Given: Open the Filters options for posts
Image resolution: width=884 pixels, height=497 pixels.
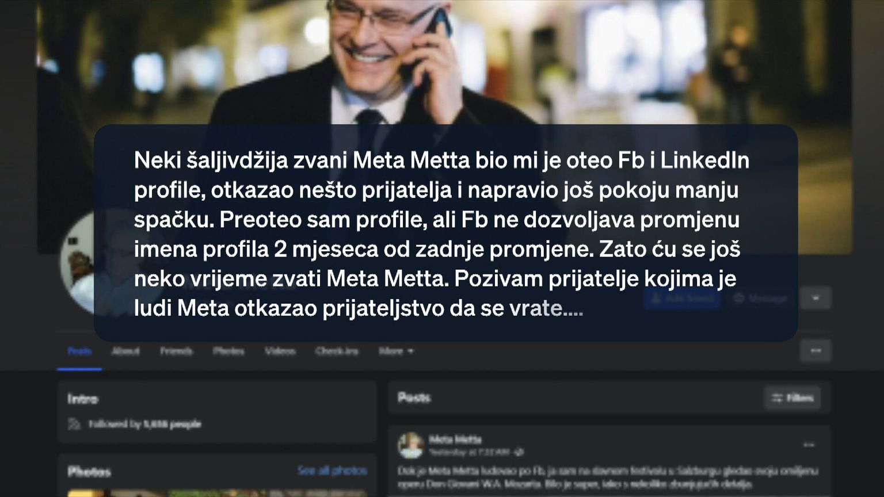Looking at the screenshot, I should pos(792,397).
